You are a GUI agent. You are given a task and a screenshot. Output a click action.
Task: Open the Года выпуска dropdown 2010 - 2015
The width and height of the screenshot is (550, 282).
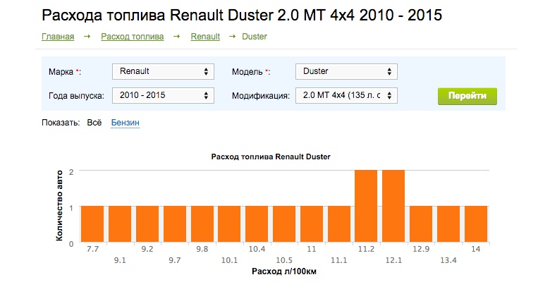(163, 95)
